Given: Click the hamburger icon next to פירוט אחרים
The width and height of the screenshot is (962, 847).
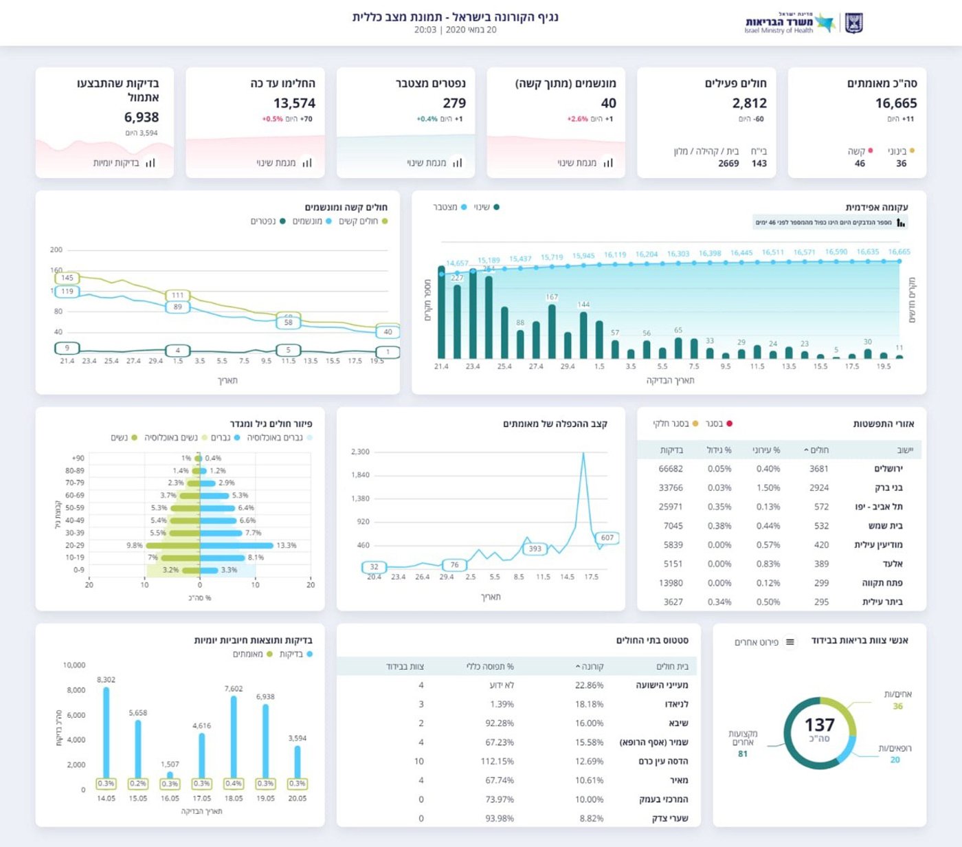Looking at the screenshot, I should click(x=790, y=642).
